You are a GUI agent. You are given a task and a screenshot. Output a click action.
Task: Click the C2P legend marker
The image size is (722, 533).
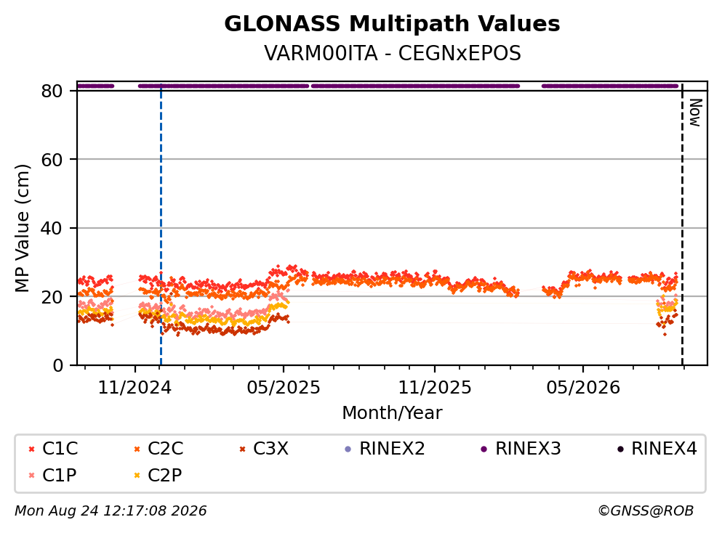point(137,476)
